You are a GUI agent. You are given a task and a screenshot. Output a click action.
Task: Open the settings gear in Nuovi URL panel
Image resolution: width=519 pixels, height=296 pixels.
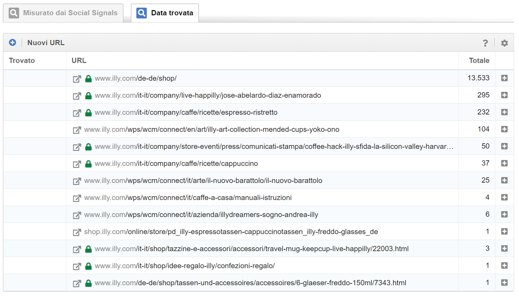pos(504,43)
